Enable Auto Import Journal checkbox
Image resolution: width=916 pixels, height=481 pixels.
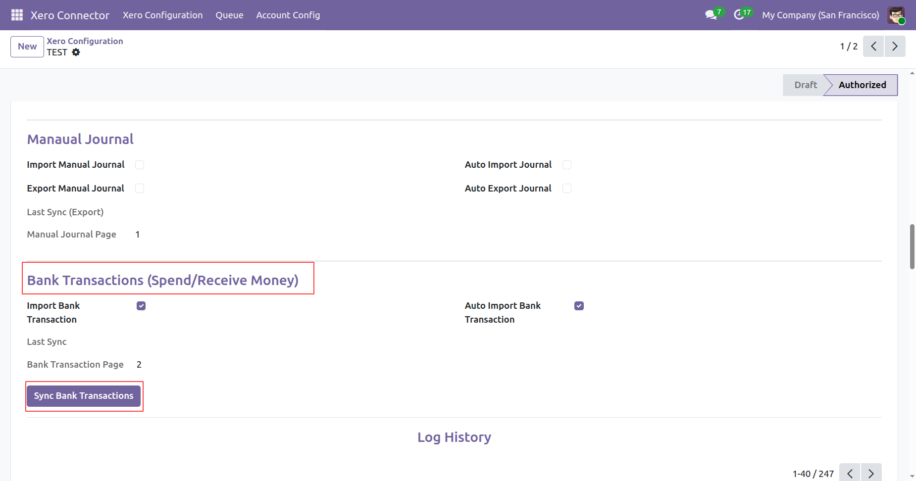(567, 165)
